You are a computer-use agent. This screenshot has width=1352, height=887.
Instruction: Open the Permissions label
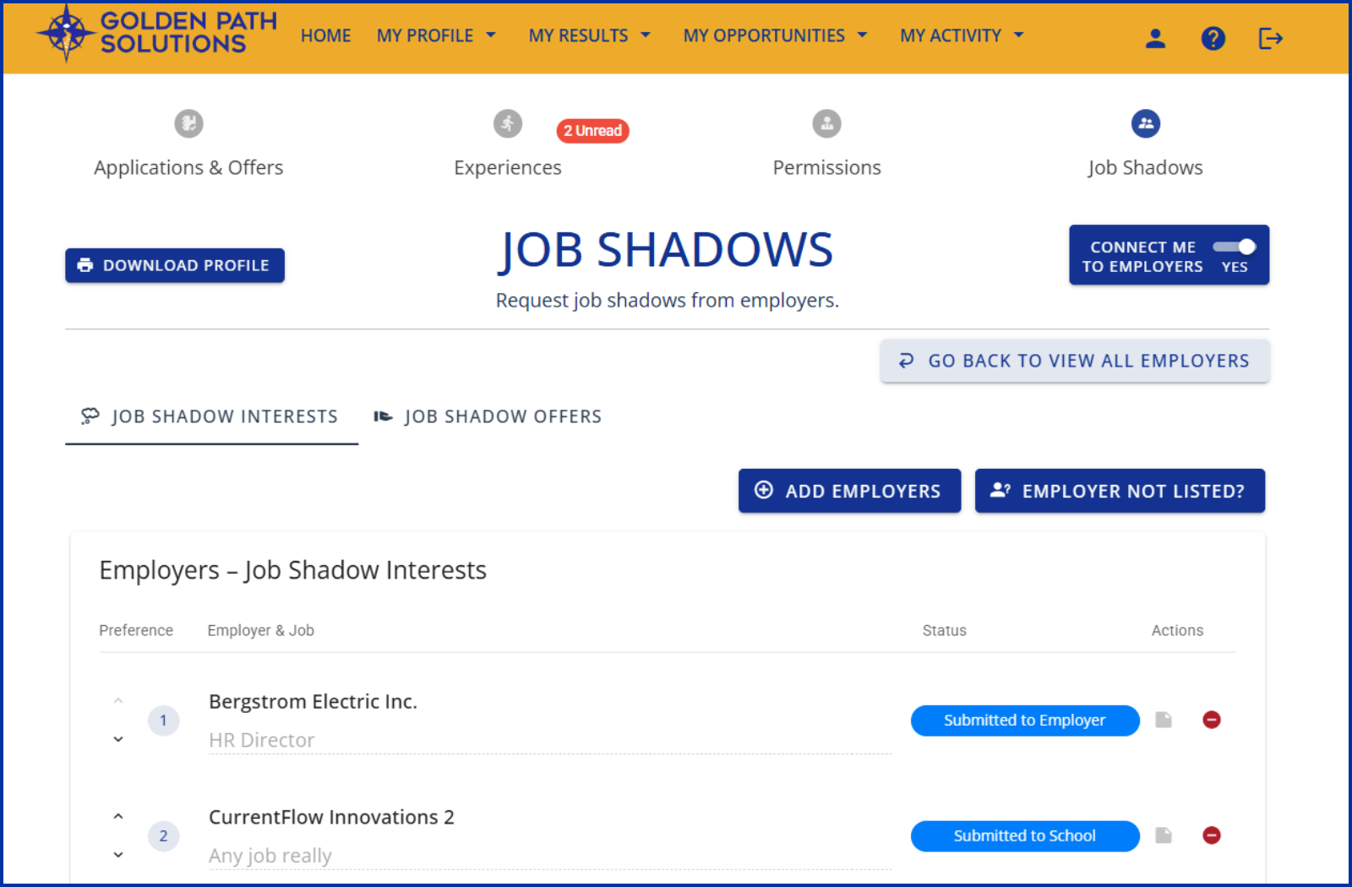pos(826,167)
